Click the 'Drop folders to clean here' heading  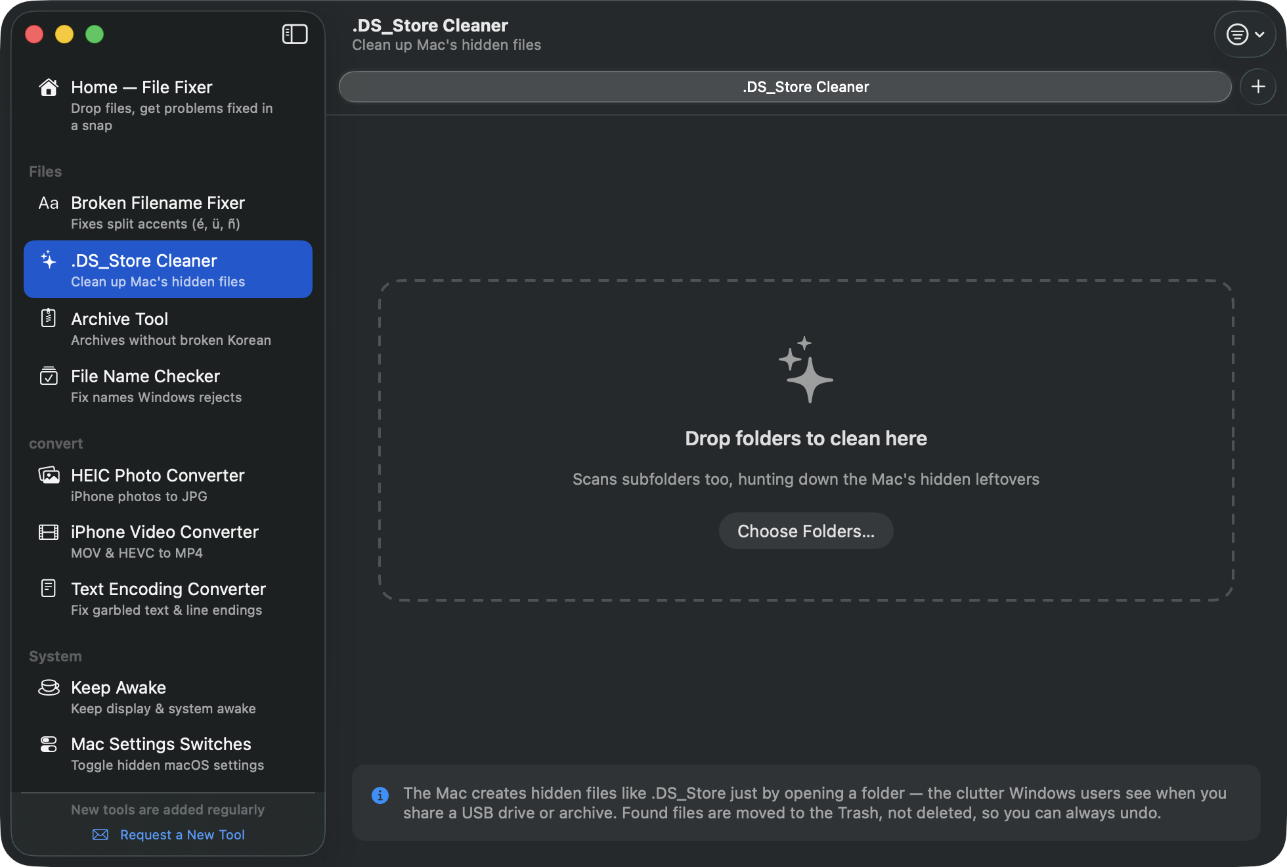click(x=806, y=438)
